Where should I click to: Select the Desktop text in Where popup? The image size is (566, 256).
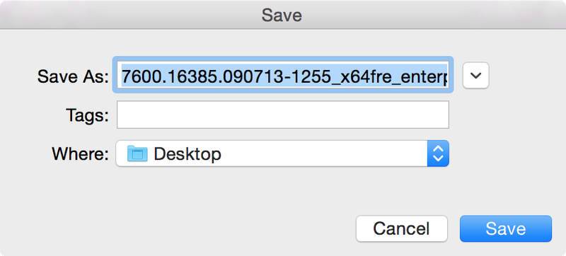click(x=187, y=154)
